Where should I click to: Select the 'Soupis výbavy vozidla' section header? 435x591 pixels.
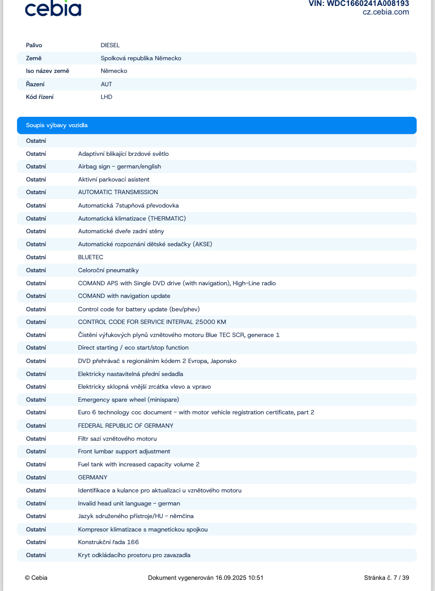57,125
